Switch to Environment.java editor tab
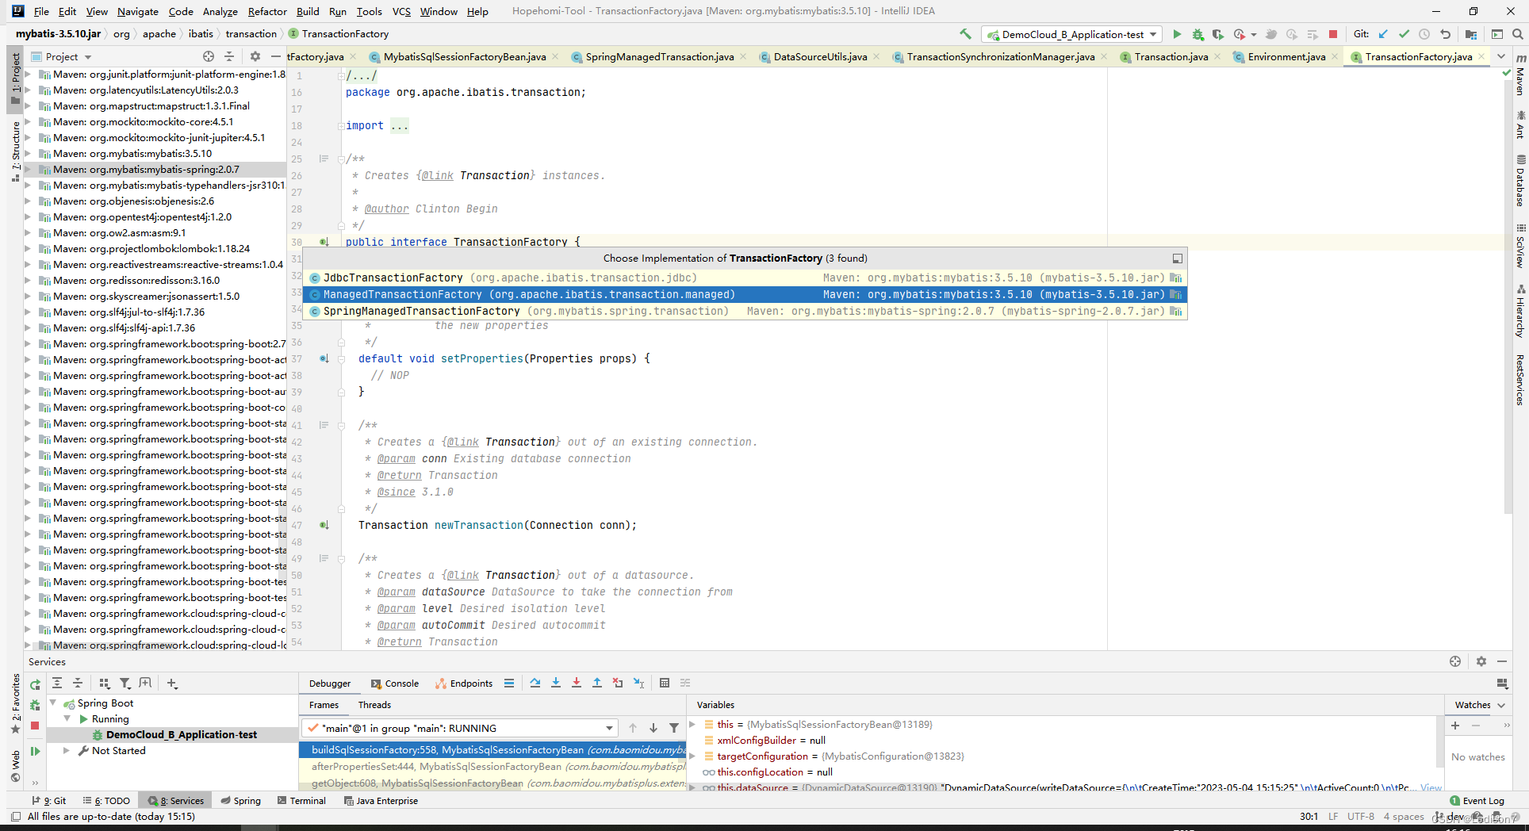Image resolution: width=1529 pixels, height=831 pixels. pyautogui.click(x=1286, y=56)
